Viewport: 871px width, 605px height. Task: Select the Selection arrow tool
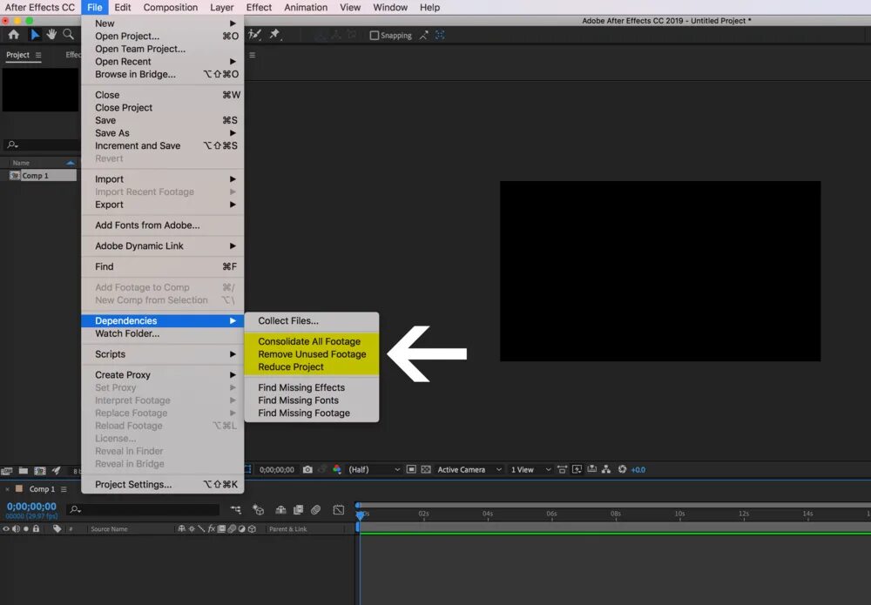pyautogui.click(x=35, y=35)
